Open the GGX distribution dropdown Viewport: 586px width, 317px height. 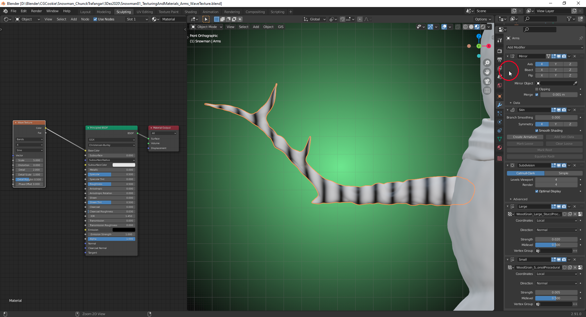pos(111,140)
